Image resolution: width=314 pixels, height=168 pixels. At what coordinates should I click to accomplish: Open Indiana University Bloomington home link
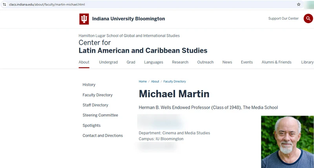pos(129,19)
